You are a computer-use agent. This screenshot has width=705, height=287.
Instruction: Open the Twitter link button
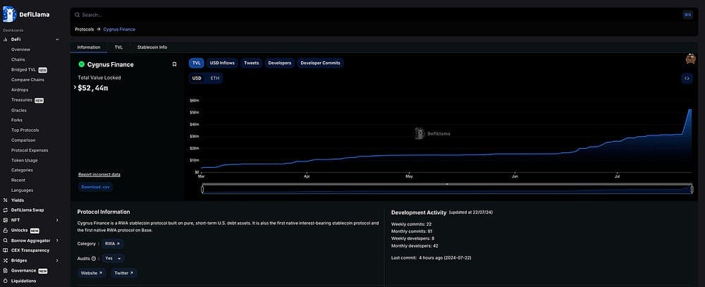pos(123,273)
